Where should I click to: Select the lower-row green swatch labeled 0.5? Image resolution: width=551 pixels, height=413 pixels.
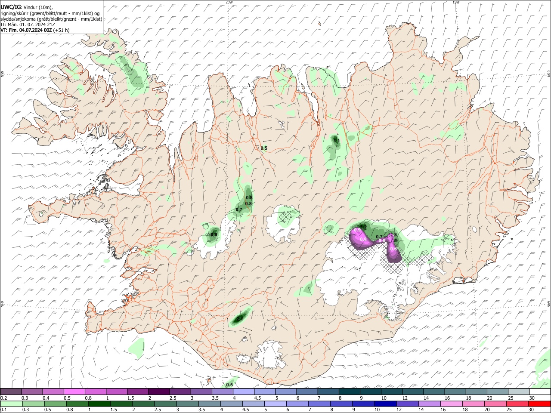click(x=55, y=404)
